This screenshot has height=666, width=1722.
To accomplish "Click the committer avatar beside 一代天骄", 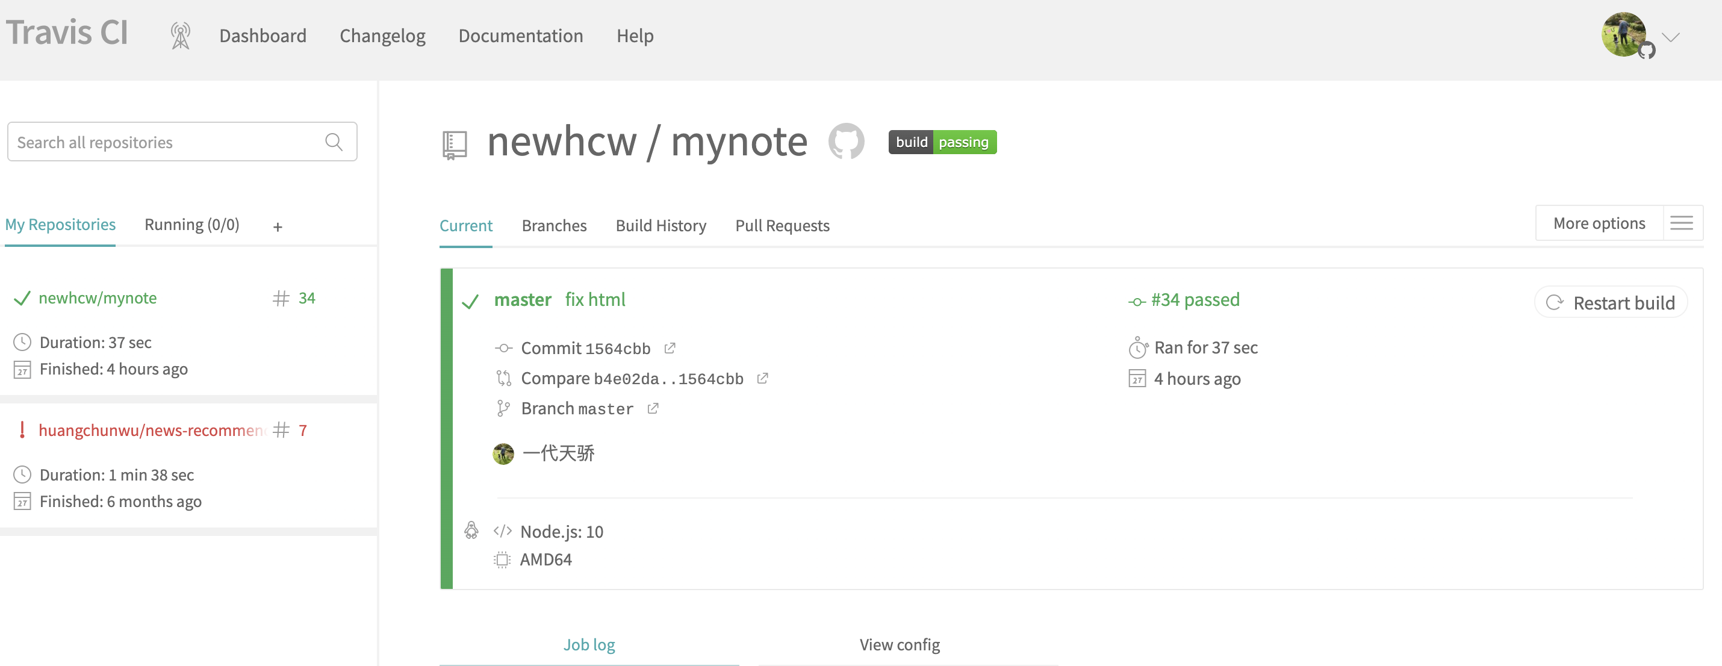I will tap(503, 454).
